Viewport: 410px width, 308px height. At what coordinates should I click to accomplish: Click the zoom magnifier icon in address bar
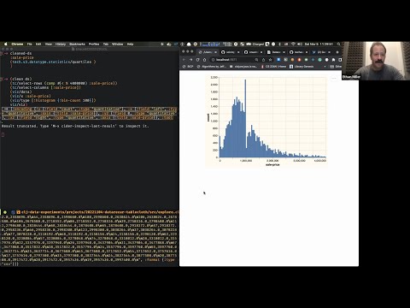click(257, 60)
